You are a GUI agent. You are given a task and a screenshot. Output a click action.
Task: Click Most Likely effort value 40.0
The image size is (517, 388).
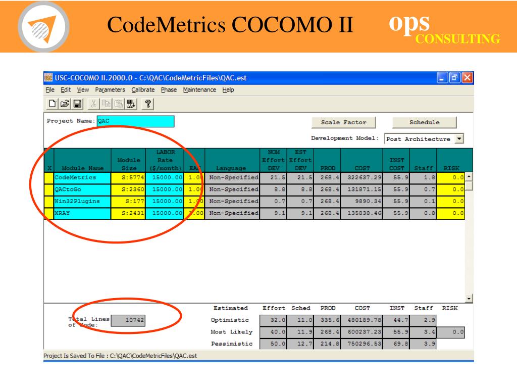[x=273, y=332]
